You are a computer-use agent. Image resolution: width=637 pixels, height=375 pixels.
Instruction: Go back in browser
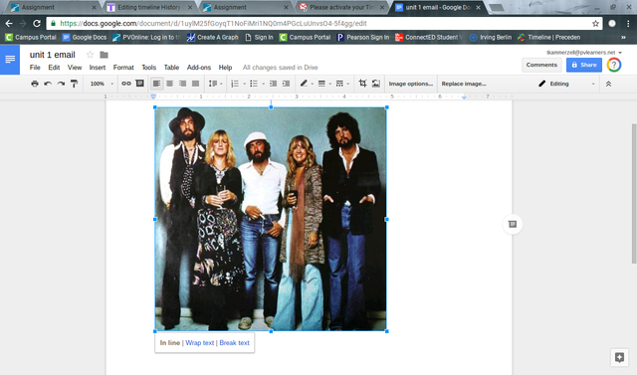[x=9, y=24]
